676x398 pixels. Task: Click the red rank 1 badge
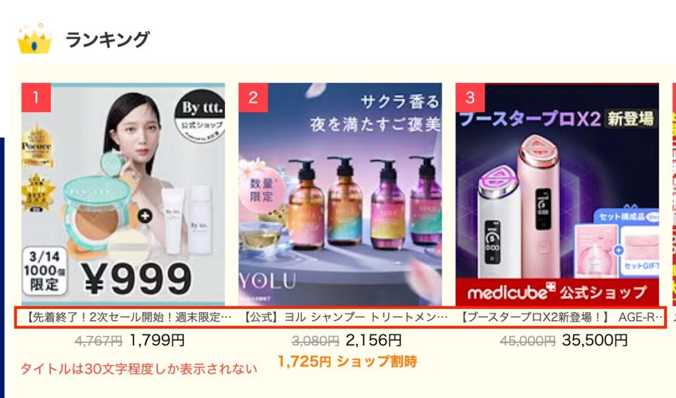click(36, 98)
